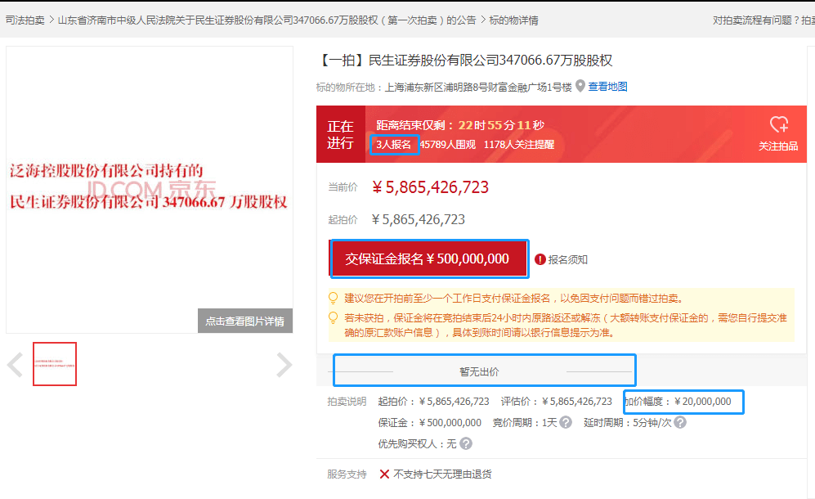Click the heart icon to follow the item
The width and height of the screenshot is (815, 499).
(778, 125)
